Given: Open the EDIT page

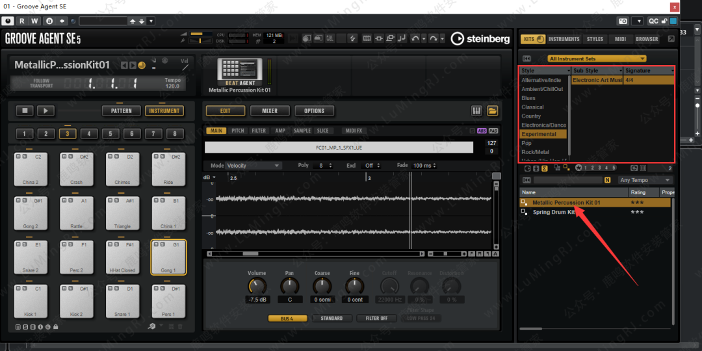Looking at the screenshot, I should (x=225, y=110).
